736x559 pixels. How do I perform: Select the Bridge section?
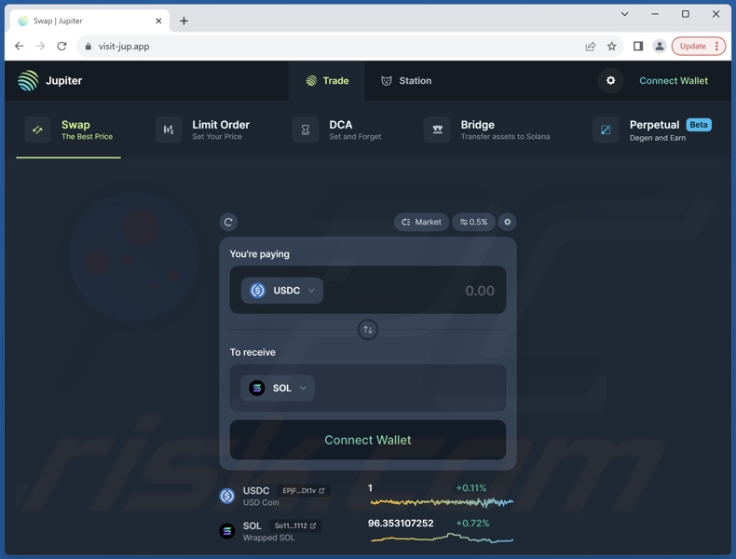point(487,130)
